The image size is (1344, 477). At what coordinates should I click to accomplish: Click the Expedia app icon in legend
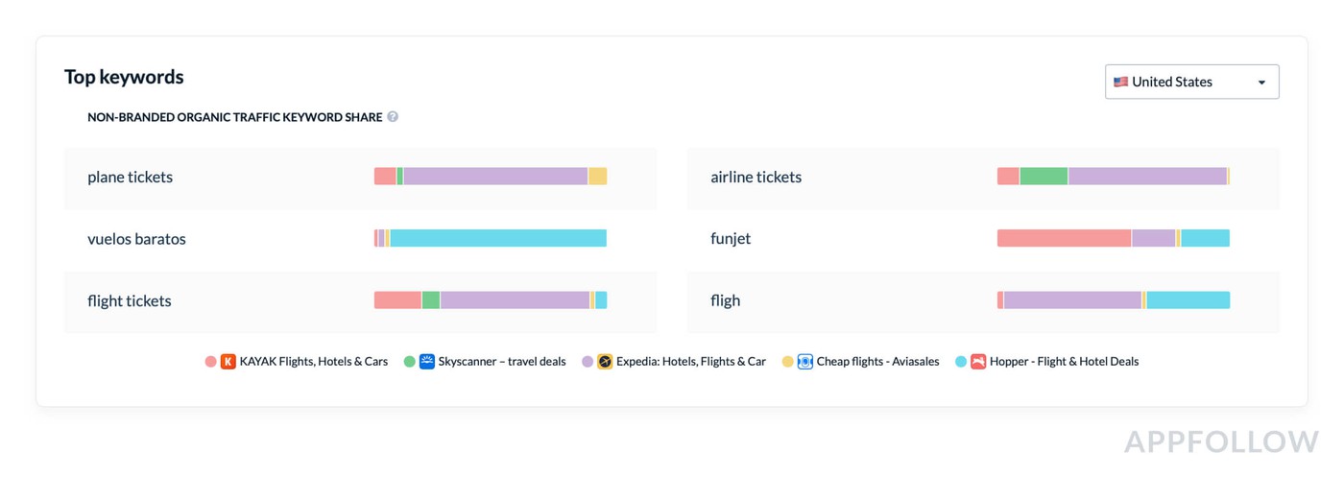(605, 362)
